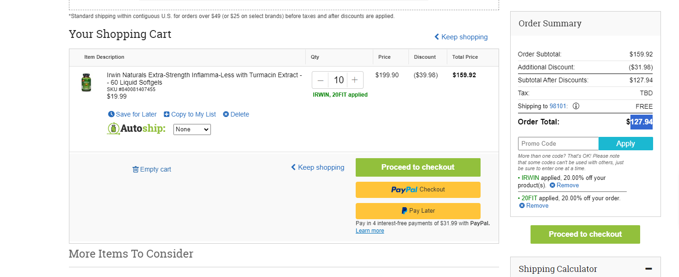
Task: Click the Save for Later clock icon
Action: coord(111,114)
